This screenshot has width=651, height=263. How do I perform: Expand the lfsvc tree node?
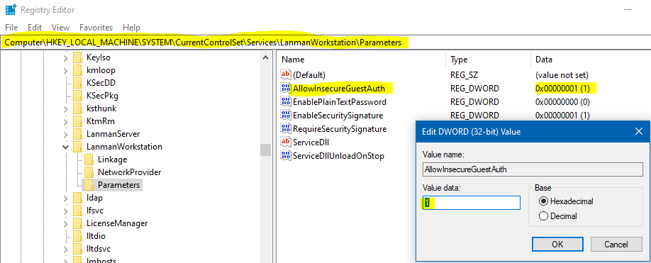coord(66,211)
